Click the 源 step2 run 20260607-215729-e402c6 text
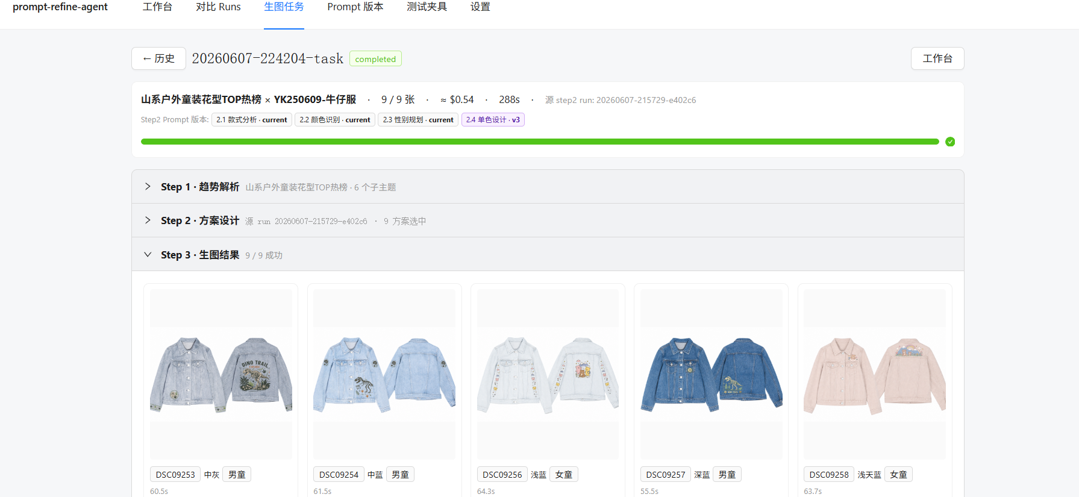Image resolution: width=1079 pixels, height=497 pixels. point(621,100)
